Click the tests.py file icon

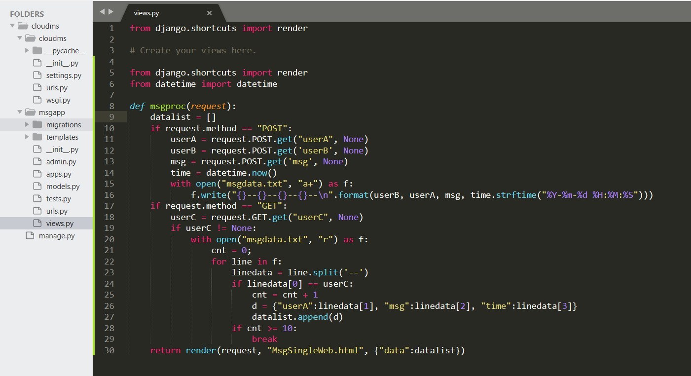click(x=37, y=199)
